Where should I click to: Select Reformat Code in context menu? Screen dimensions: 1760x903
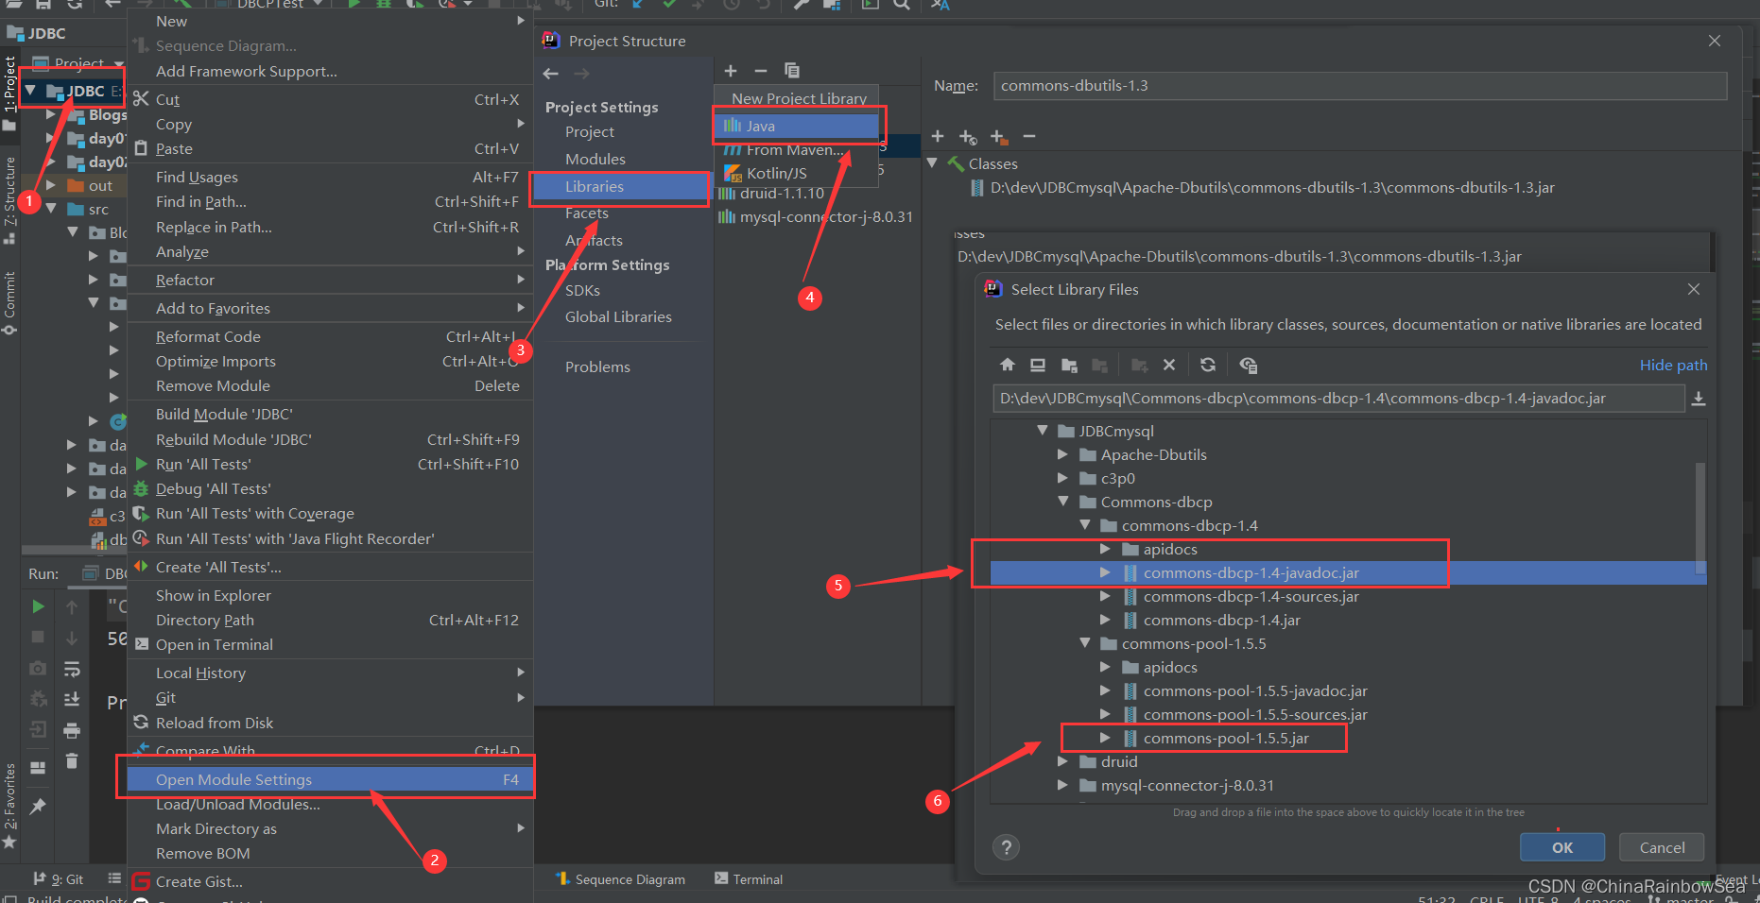point(330,336)
